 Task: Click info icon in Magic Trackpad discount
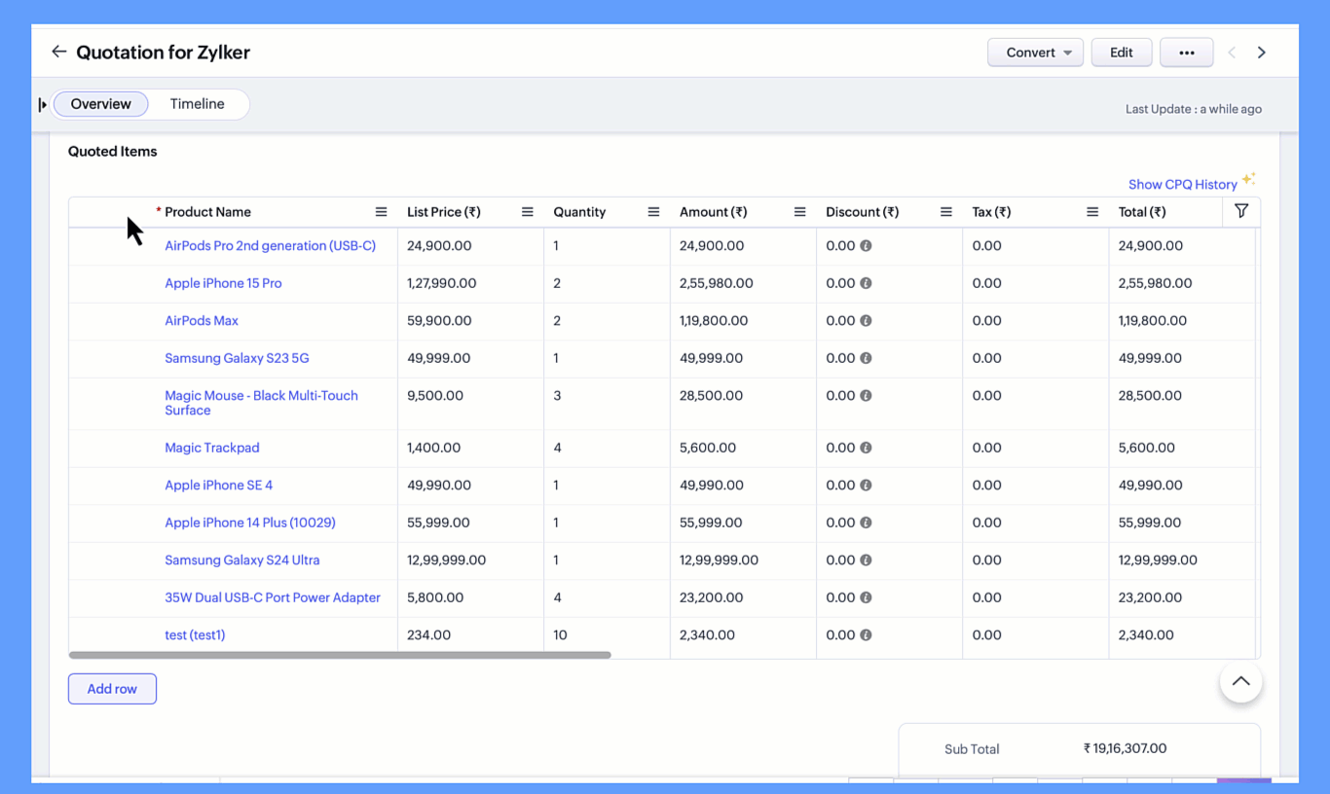pos(866,449)
